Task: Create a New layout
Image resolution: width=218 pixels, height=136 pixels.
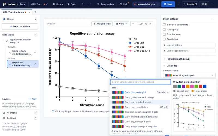Action: 33,99
